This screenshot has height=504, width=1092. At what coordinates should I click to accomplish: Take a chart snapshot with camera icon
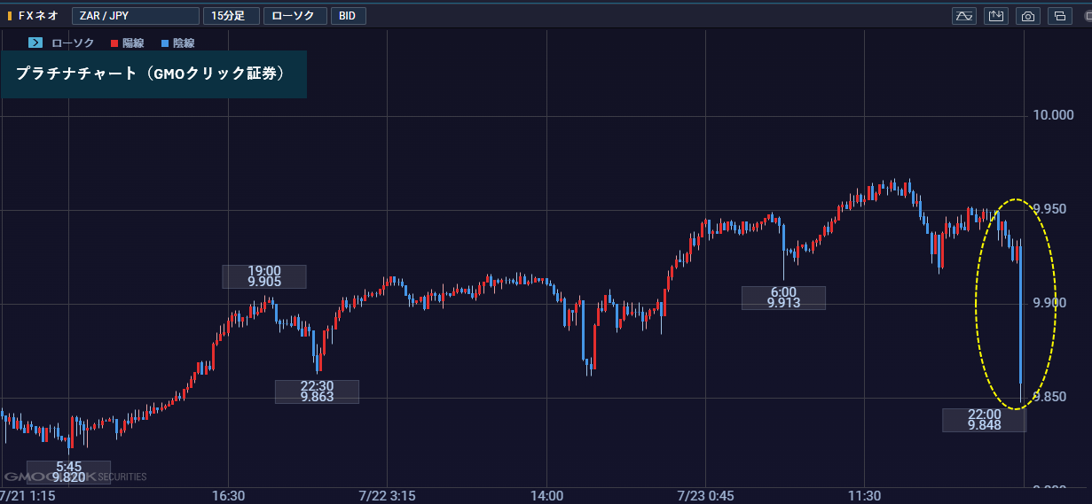coord(1028,16)
